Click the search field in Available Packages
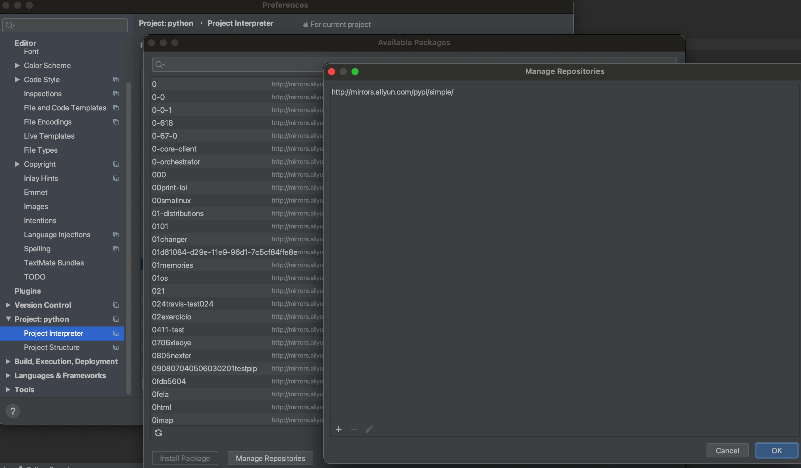The image size is (801, 468). pos(414,64)
